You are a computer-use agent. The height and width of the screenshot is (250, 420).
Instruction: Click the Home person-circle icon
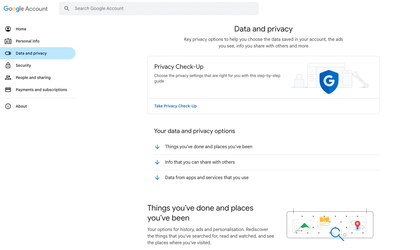tap(8, 29)
